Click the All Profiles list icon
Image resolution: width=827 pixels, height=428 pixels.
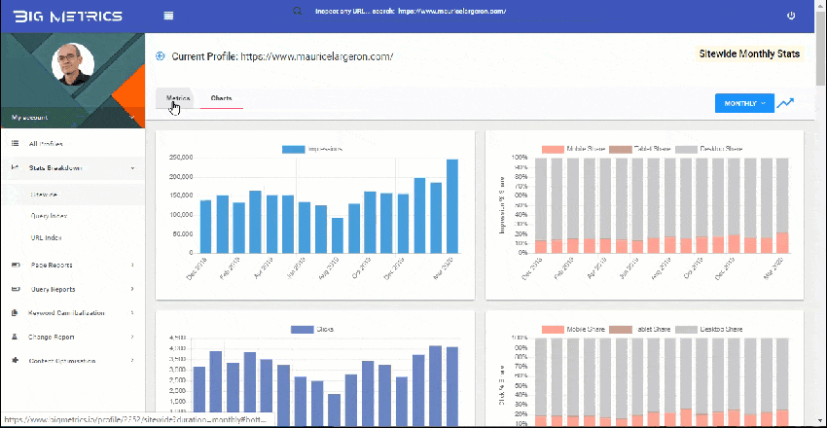click(16, 143)
